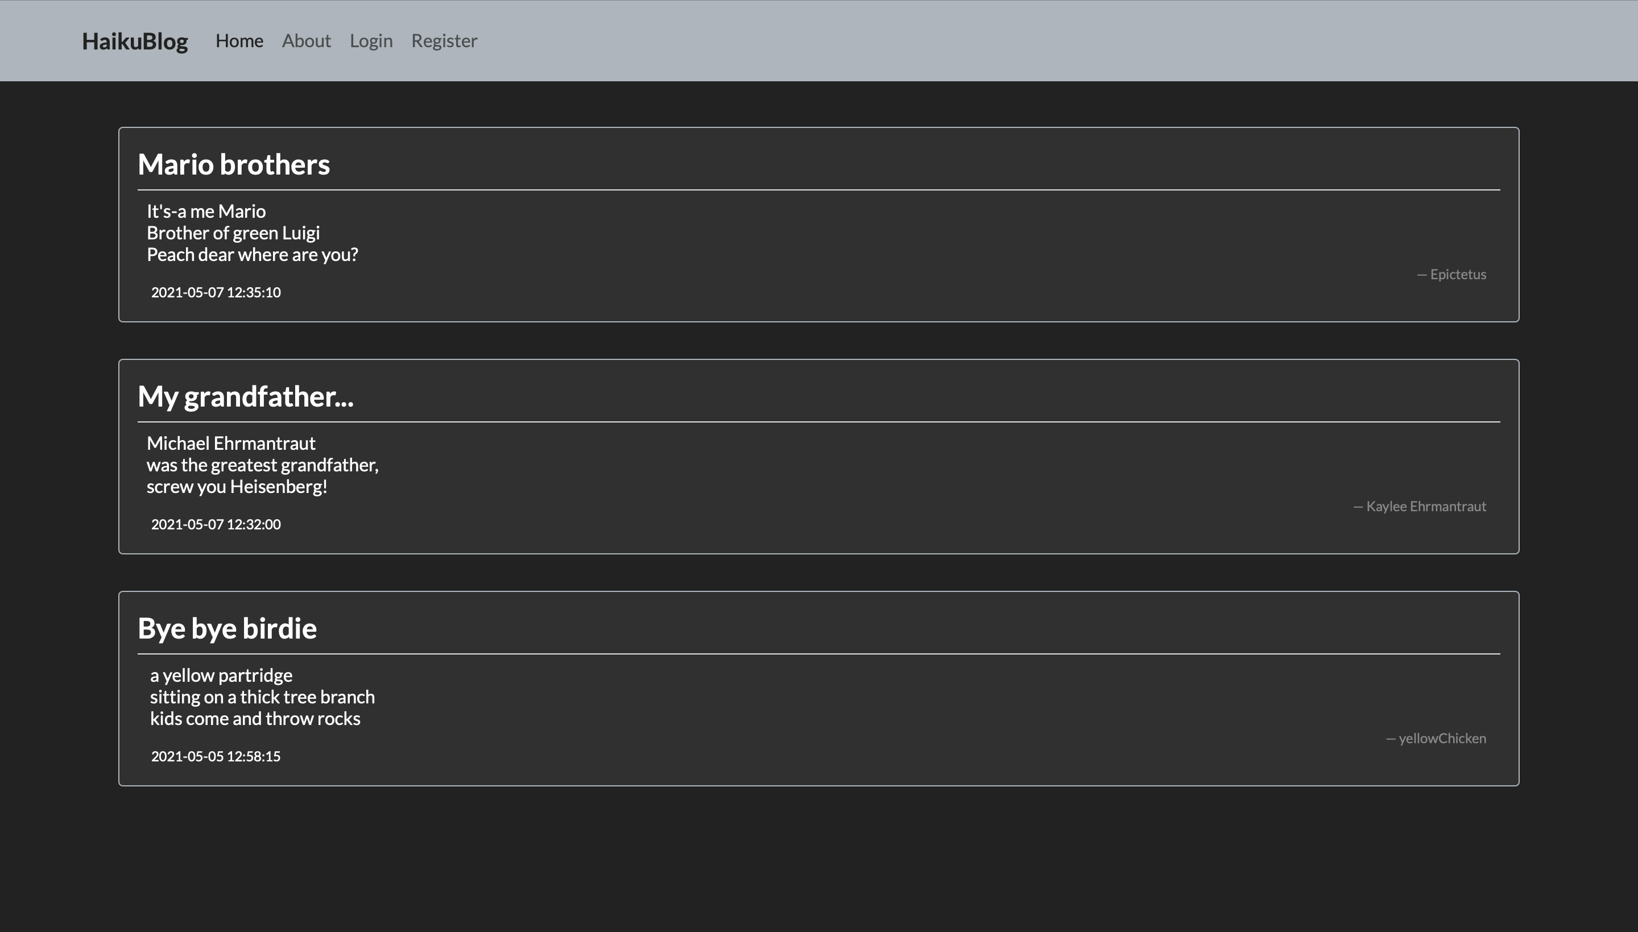
Task: Open the Mario brothers haiku title
Action: coord(234,164)
